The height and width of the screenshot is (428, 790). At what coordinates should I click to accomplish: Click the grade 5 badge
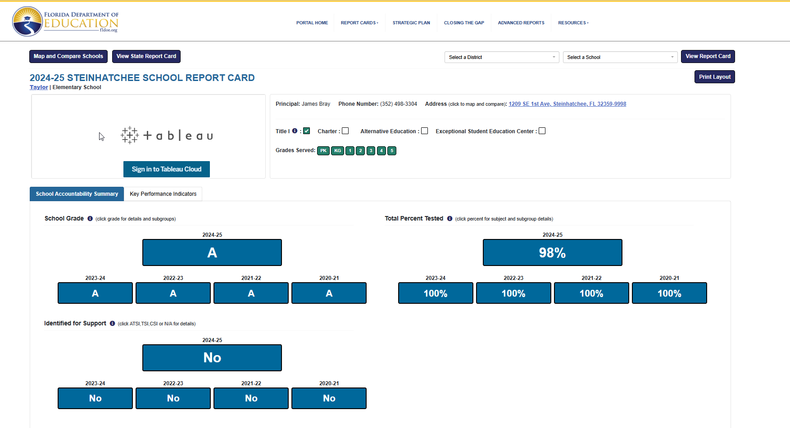(392, 151)
